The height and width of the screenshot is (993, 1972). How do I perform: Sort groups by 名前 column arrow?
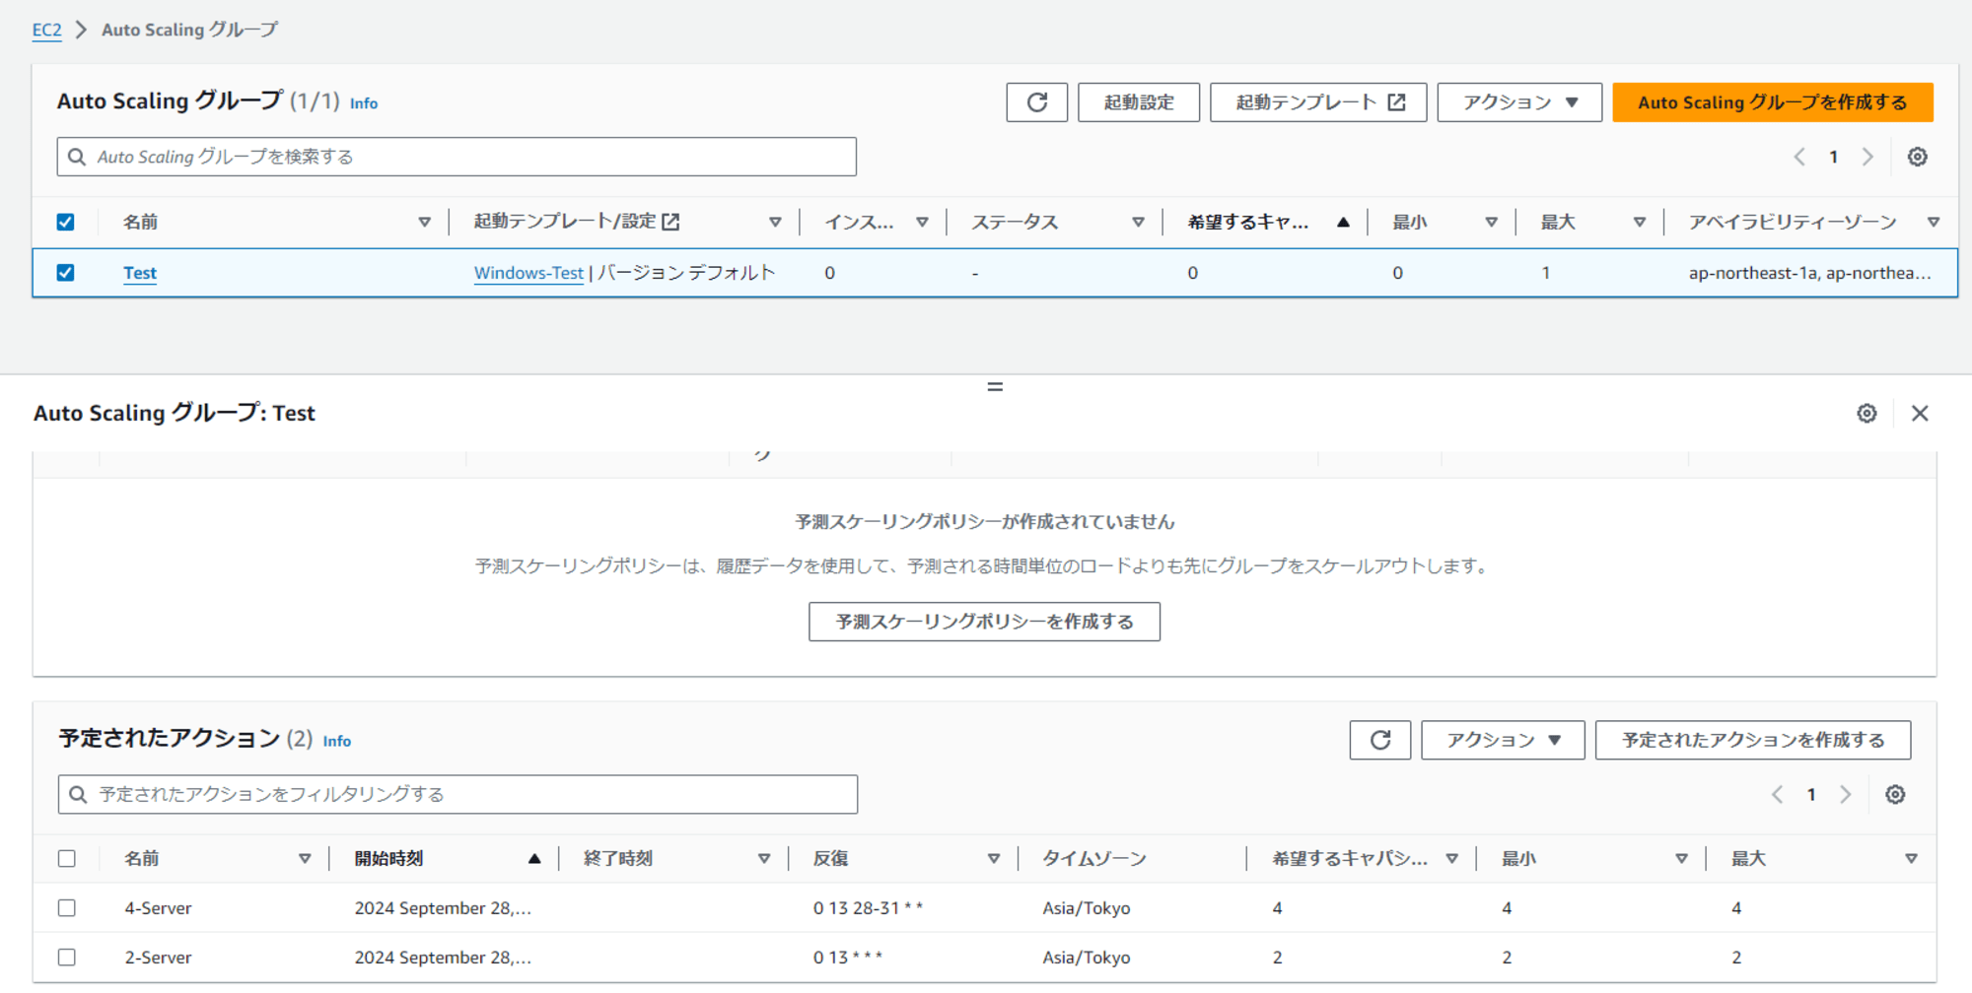pyautogui.click(x=424, y=222)
